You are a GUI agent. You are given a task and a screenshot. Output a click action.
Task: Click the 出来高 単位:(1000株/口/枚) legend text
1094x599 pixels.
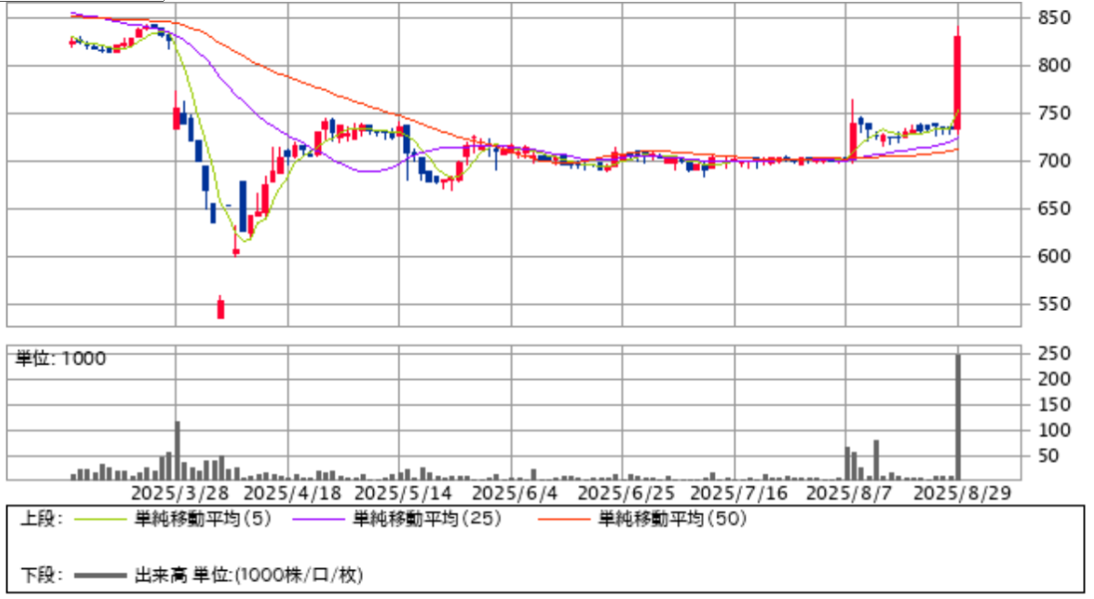pyautogui.click(x=249, y=575)
